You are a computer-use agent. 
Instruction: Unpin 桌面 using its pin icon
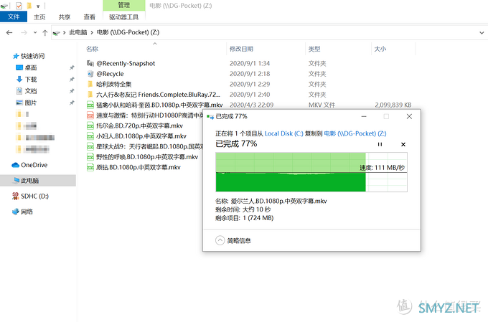point(72,67)
